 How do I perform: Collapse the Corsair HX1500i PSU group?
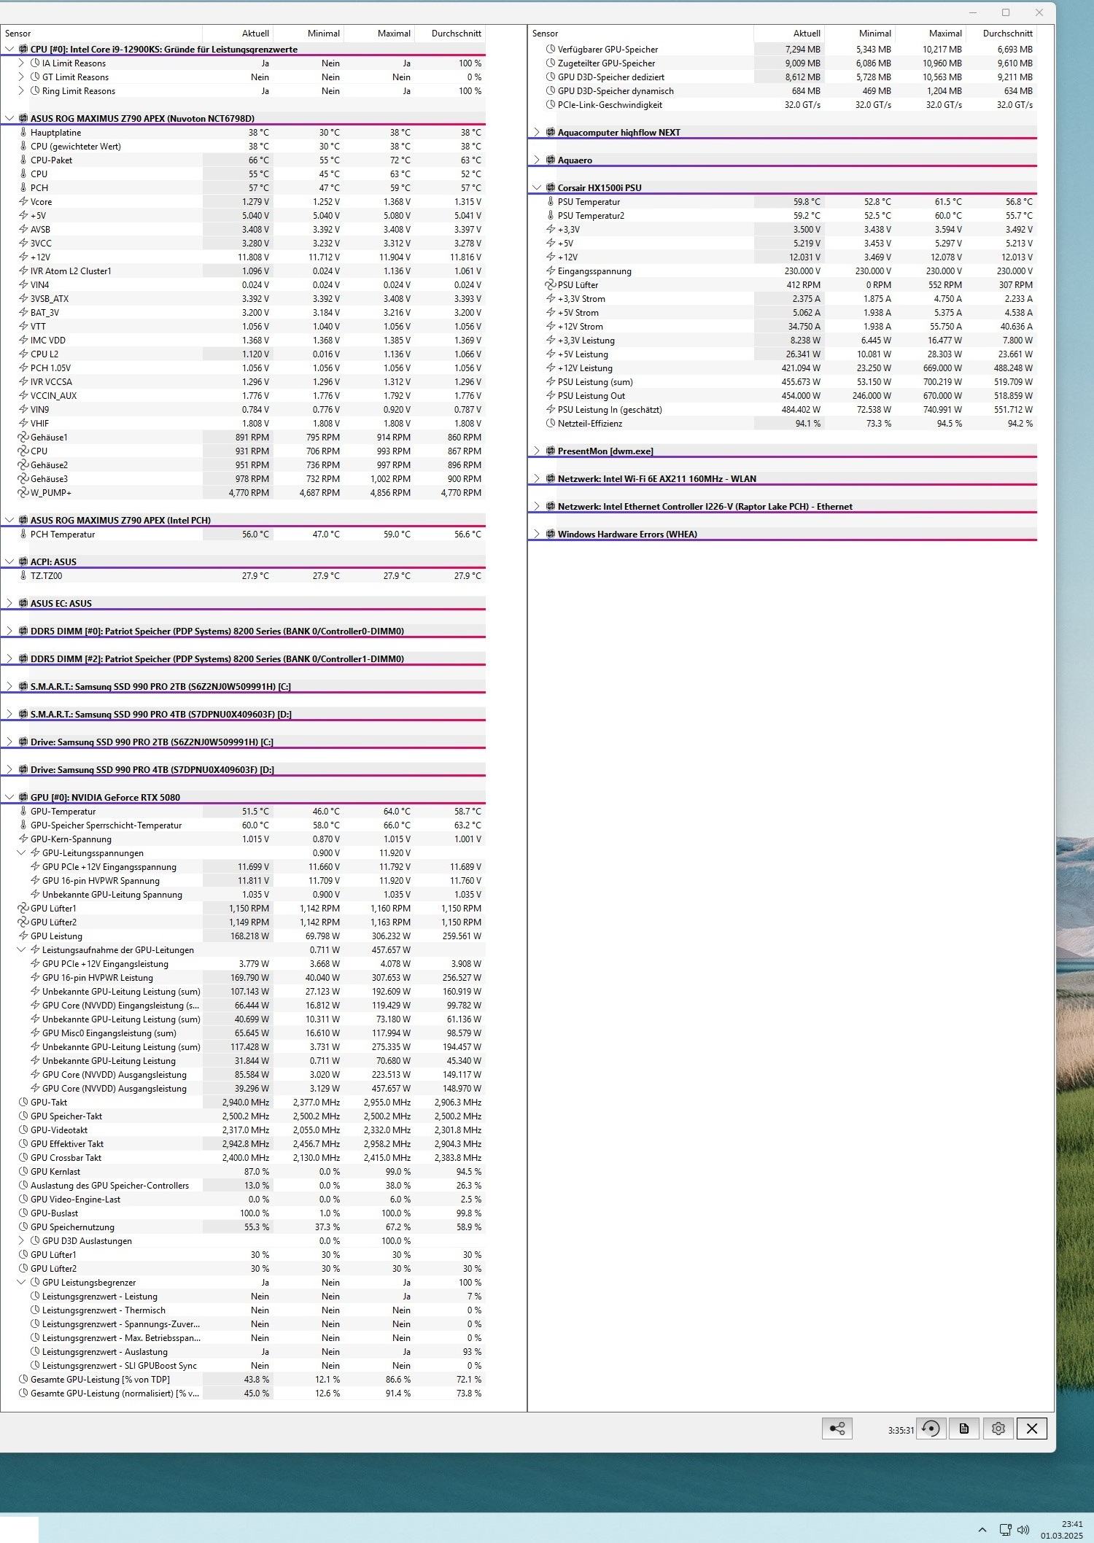click(537, 187)
